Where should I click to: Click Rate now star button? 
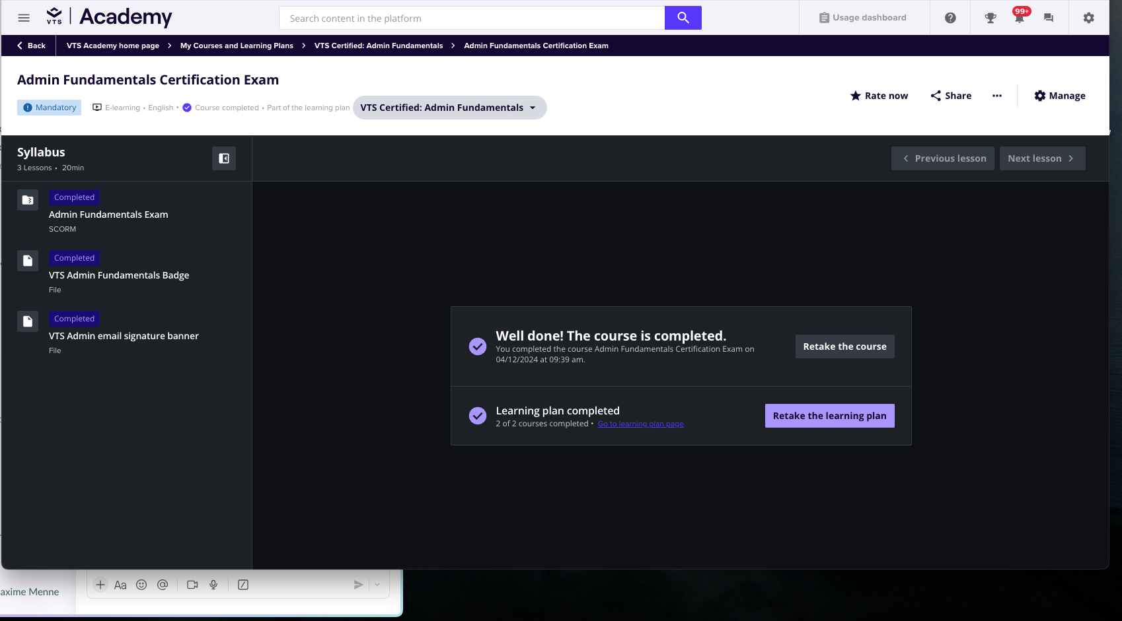coord(879,96)
